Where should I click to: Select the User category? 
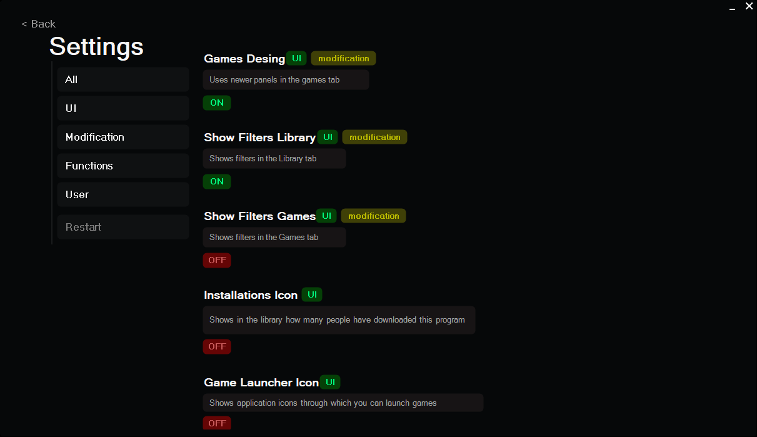click(x=123, y=194)
